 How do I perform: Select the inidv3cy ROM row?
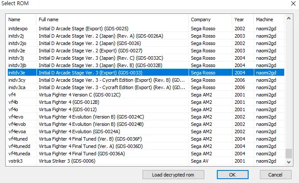(x=146, y=80)
